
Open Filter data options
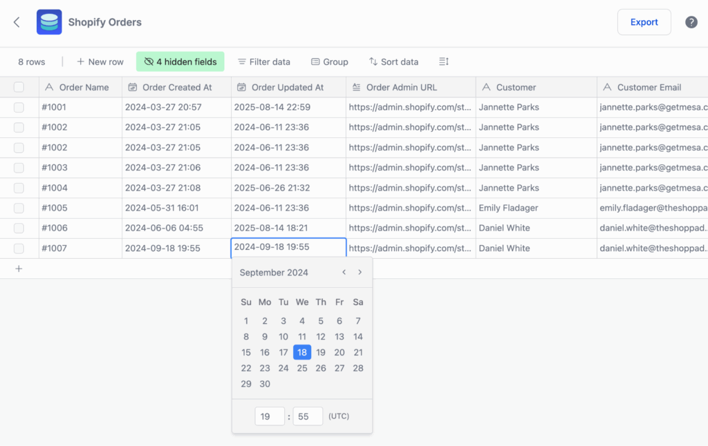pyautogui.click(x=264, y=61)
